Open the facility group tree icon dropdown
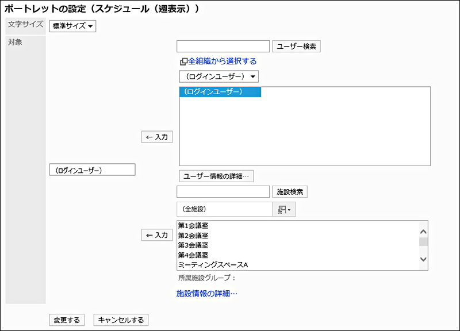The height and width of the screenshot is (331, 460). 284,209
